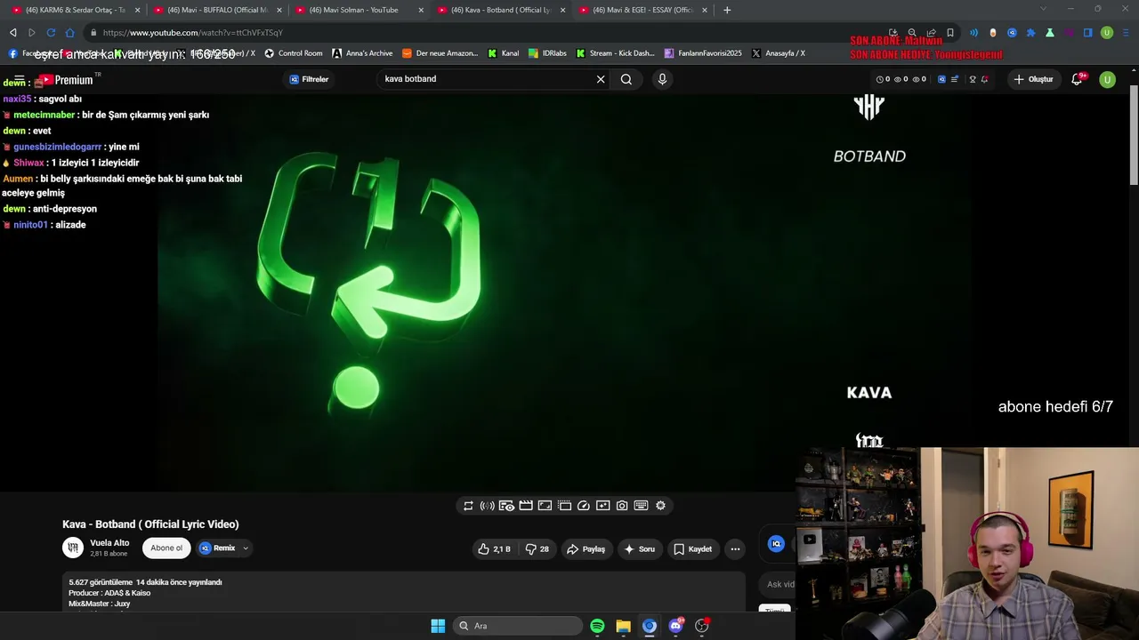Open a new browser tab
Image resolution: width=1139 pixels, height=640 pixels.
point(727,10)
